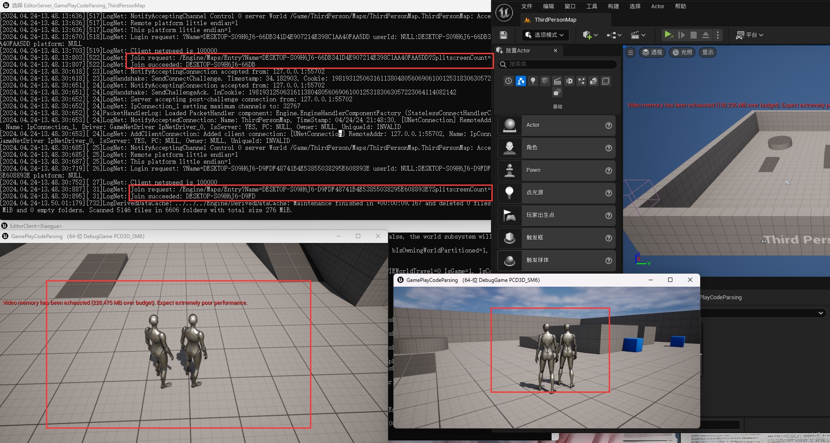This screenshot has height=443, width=830.
Task: Select the 角色 character item
Action: [x=557, y=148]
